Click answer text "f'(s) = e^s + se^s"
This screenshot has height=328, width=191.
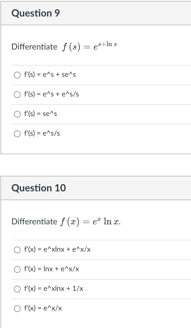tap(50, 75)
